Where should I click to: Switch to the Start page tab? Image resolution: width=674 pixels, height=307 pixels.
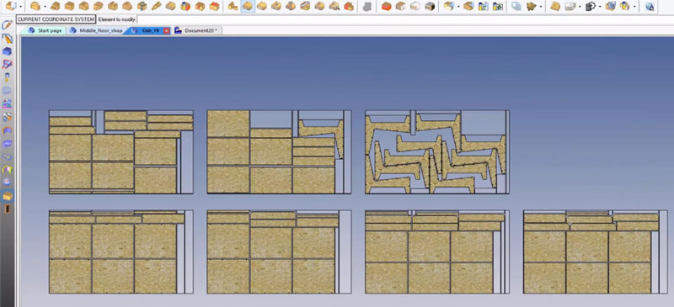[45, 30]
